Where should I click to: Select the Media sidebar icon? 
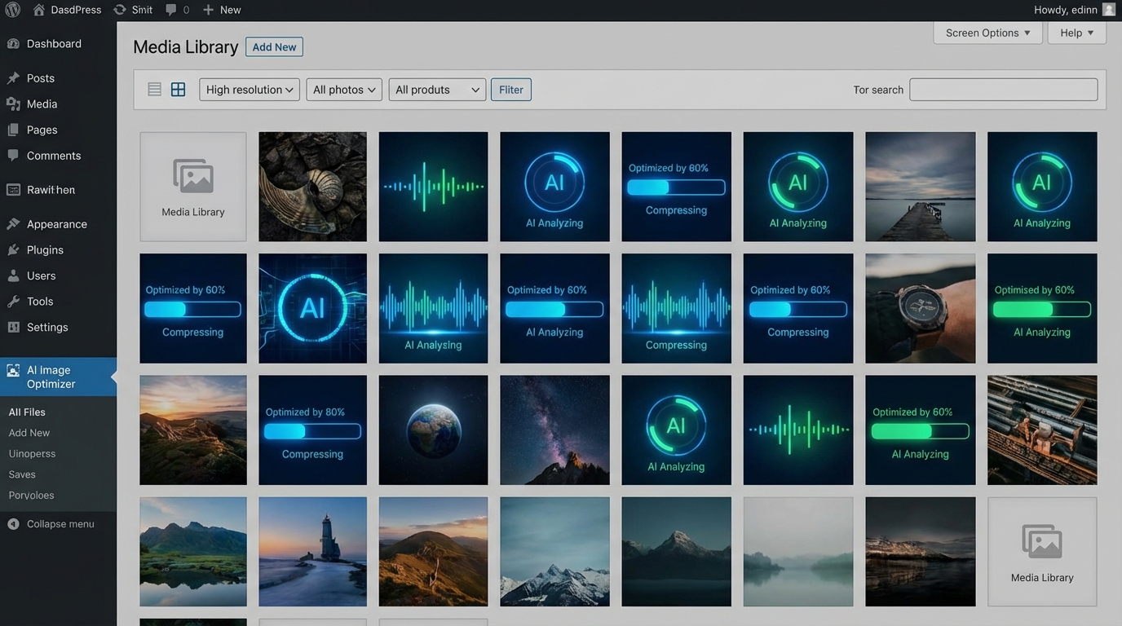click(15, 104)
